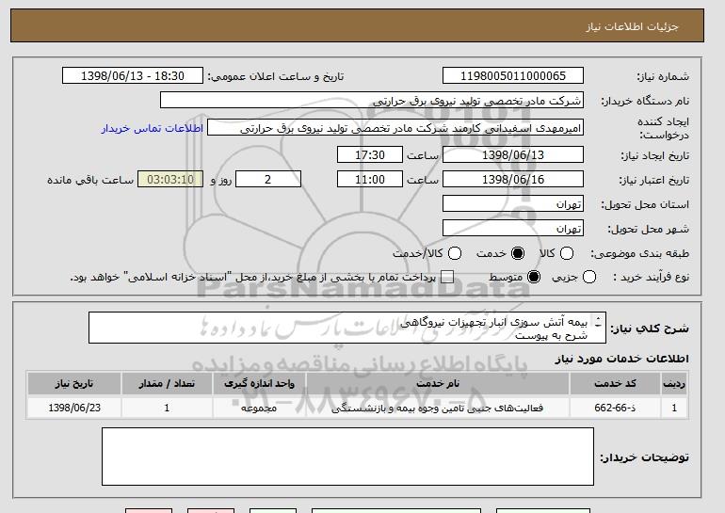Click service code cell ذ-66-662
The image size is (725, 513).
pyautogui.click(x=615, y=408)
